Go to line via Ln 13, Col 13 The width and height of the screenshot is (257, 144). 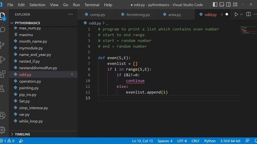[x=142, y=141]
